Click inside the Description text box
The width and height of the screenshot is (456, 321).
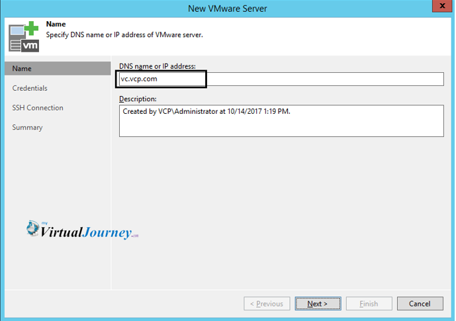[281, 120]
